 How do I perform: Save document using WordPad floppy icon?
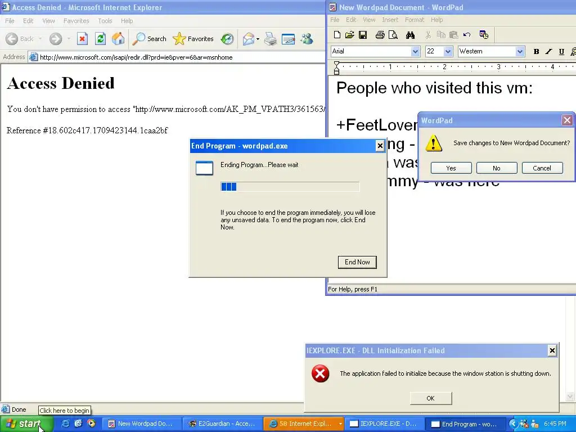(x=363, y=35)
